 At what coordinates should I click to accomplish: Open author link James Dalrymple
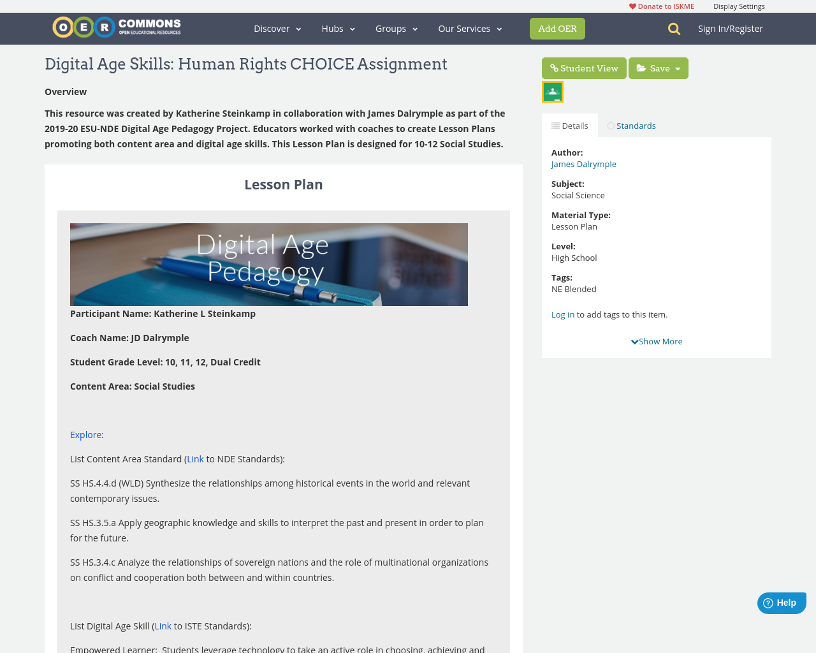tap(583, 163)
